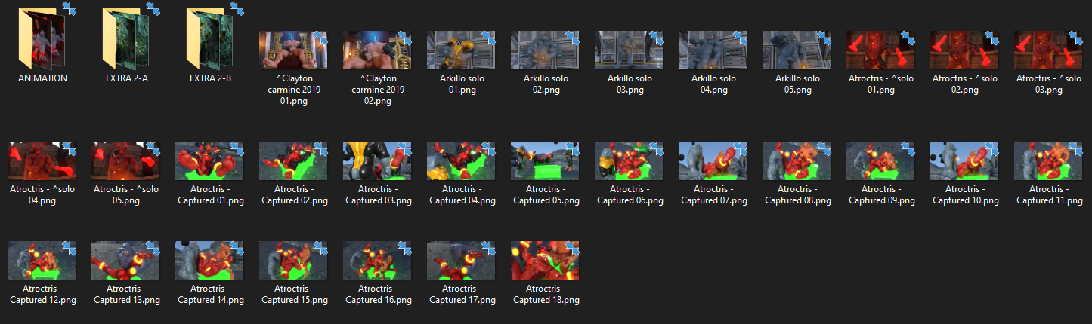Image resolution: width=1092 pixels, height=324 pixels.
Task: Click filename text Atroctris - Captured 18.png
Action: pyautogui.click(x=545, y=294)
